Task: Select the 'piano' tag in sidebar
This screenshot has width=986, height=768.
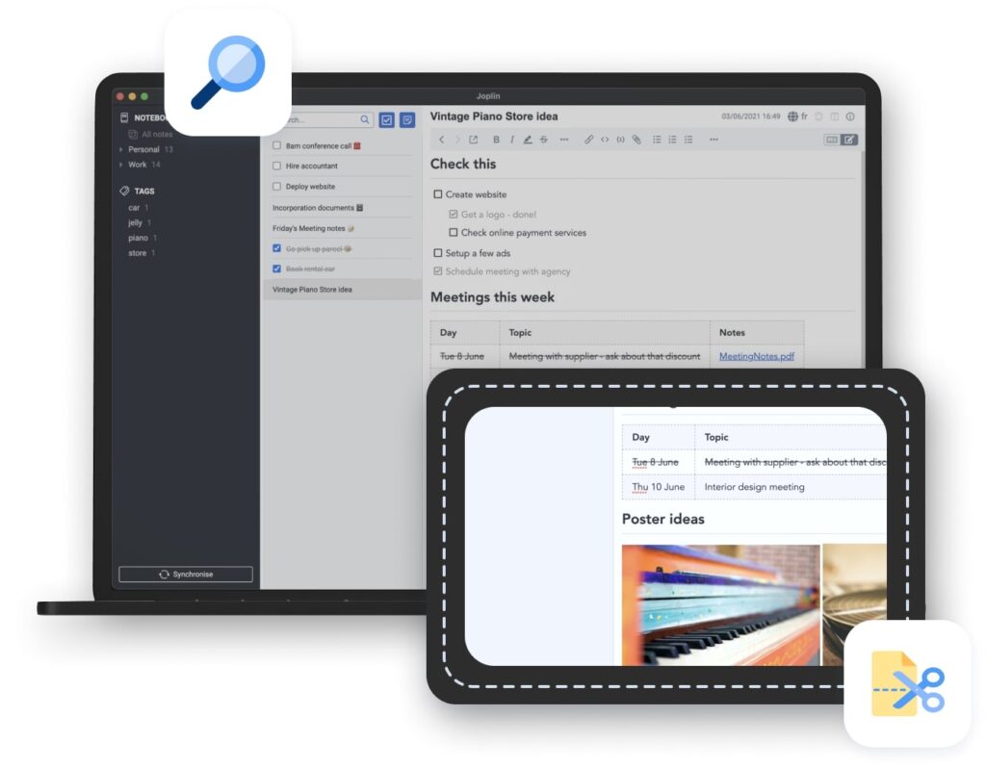Action: pos(139,238)
